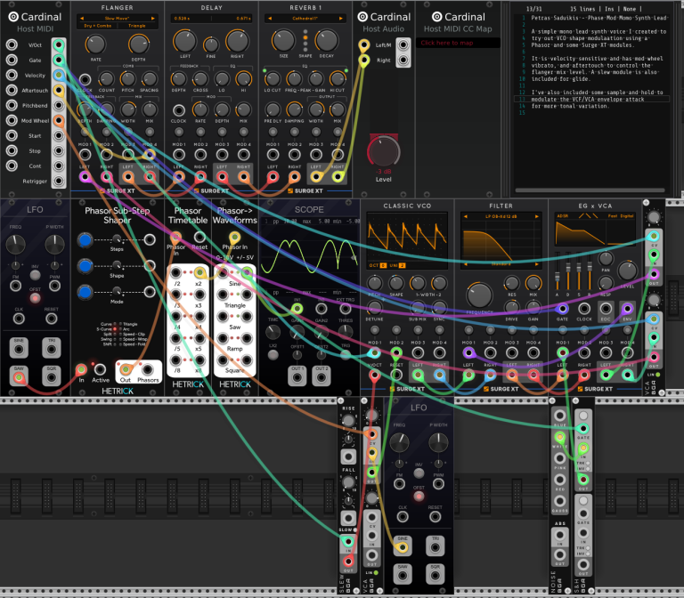684x598 pixels.
Task: Click the EG x VCA GATE input jack
Action: click(x=562, y=309)
